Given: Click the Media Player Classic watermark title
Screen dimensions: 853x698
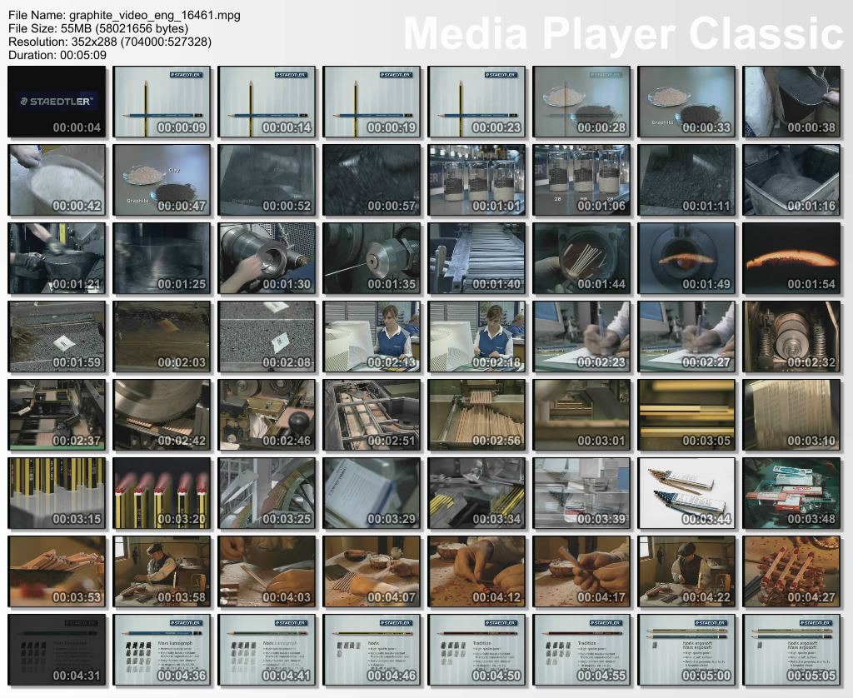Looking at the screenshot, I should [623, 33].
